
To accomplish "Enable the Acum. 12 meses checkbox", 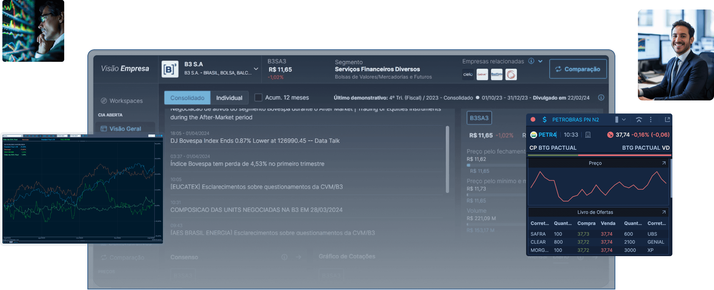I will 258,97.
